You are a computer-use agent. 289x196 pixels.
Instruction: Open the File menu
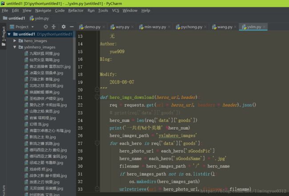click(x=5, y=11)
